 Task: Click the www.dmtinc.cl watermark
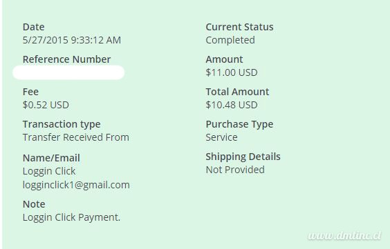click(344, 236)
